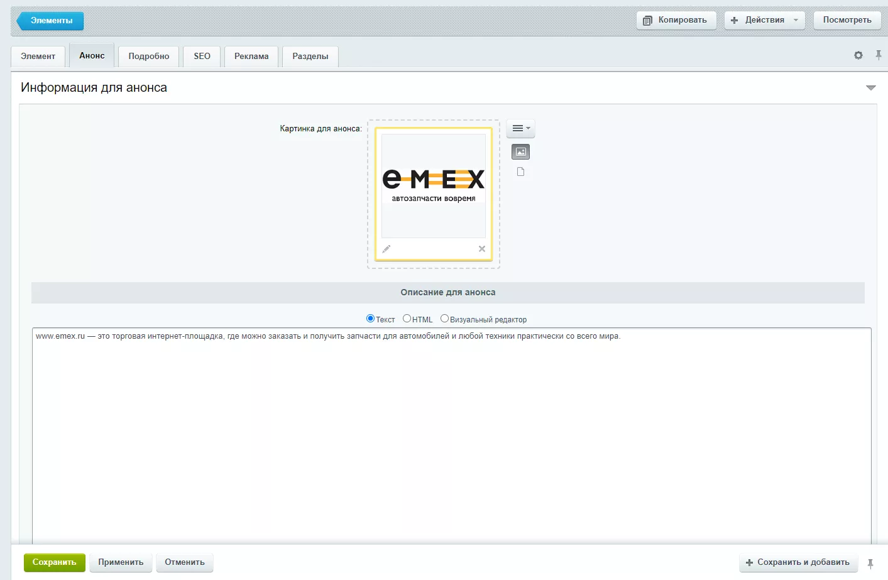The image size is (888, 580).
Task: Click 'Сохранить и добавить' button
Action: click(798, 562)
